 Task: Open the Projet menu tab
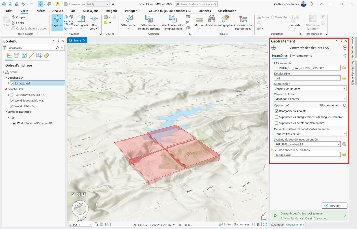click(x=8, y=11)
